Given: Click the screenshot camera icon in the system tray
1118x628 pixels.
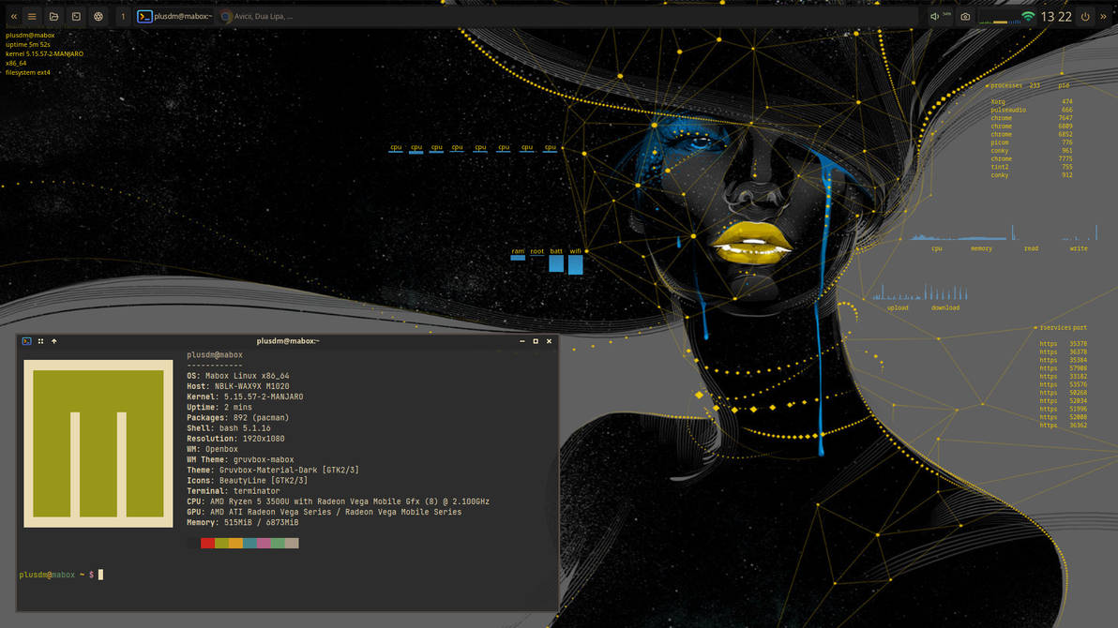Looking at the screenshot, I should [x=965, y=16].
